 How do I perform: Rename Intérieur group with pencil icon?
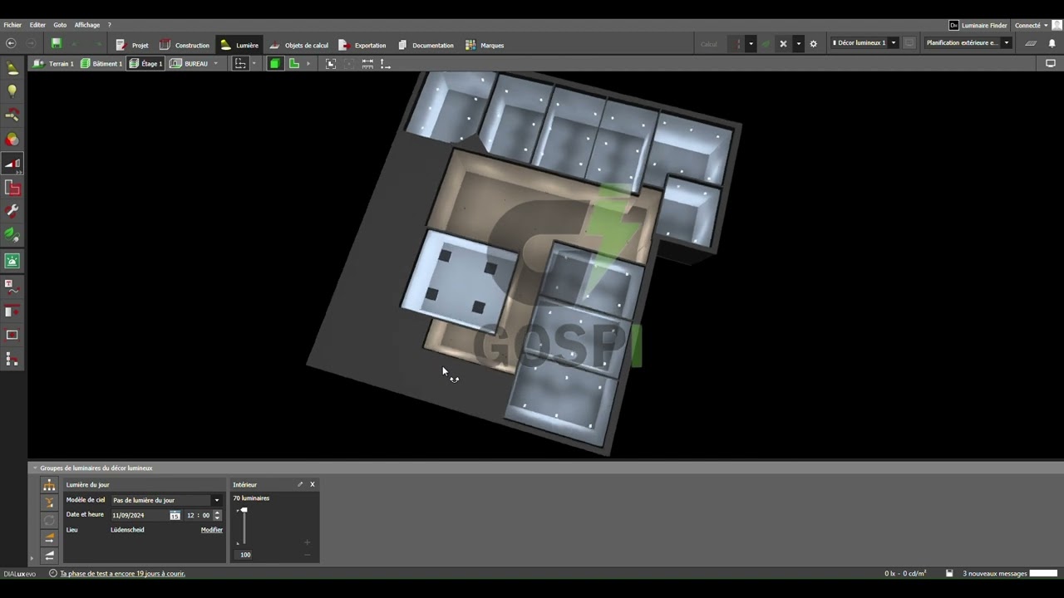tap(300, 485)
